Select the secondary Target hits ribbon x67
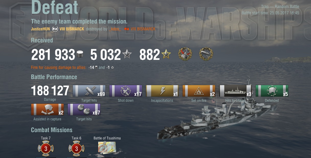Image resolution: width=311 pixels, height=158 pixels. tap(84, 109)
